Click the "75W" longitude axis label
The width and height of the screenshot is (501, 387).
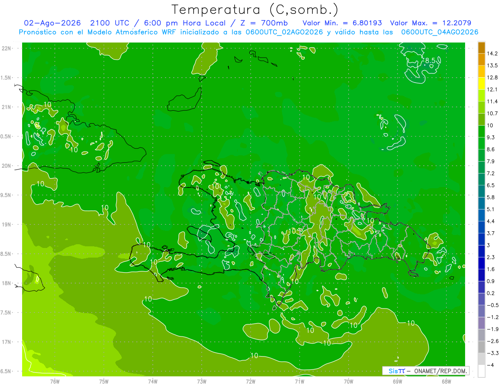click(x=104, y=381)
